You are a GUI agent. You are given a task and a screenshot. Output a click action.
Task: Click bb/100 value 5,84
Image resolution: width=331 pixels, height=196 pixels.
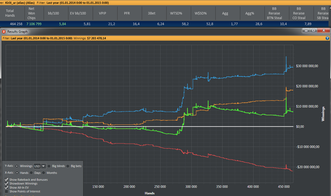tap(62, 24)
